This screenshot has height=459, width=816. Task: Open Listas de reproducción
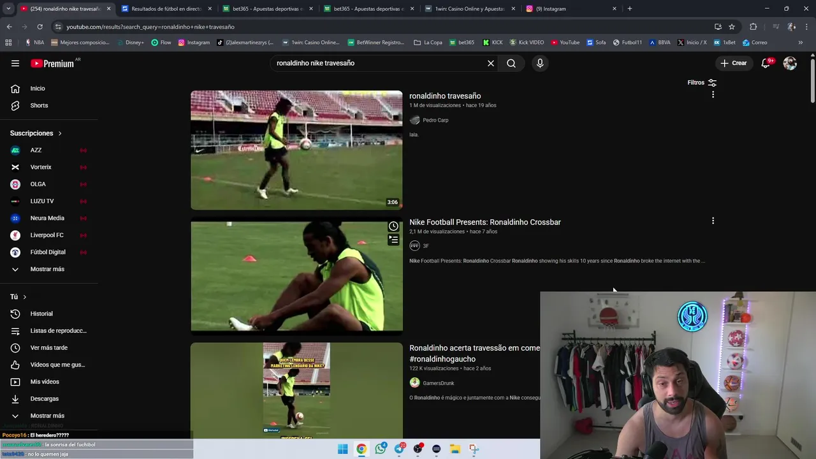[x=48, y=331]
